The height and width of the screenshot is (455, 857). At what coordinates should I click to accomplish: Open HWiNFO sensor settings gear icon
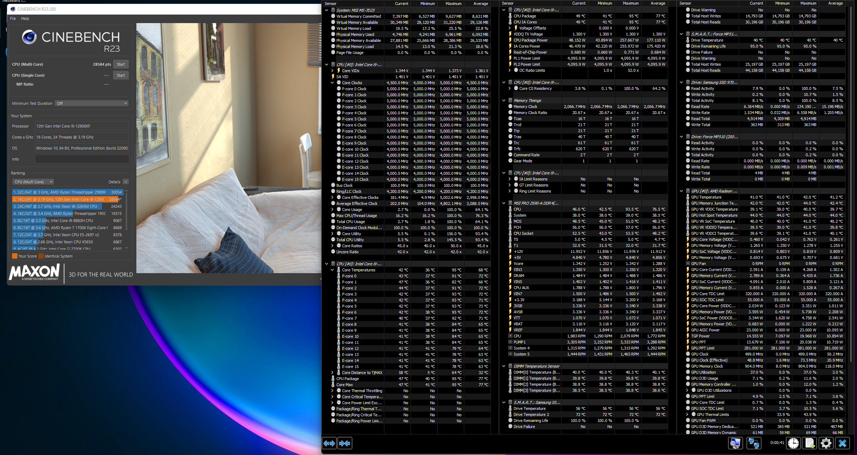[x=826, y=443]
